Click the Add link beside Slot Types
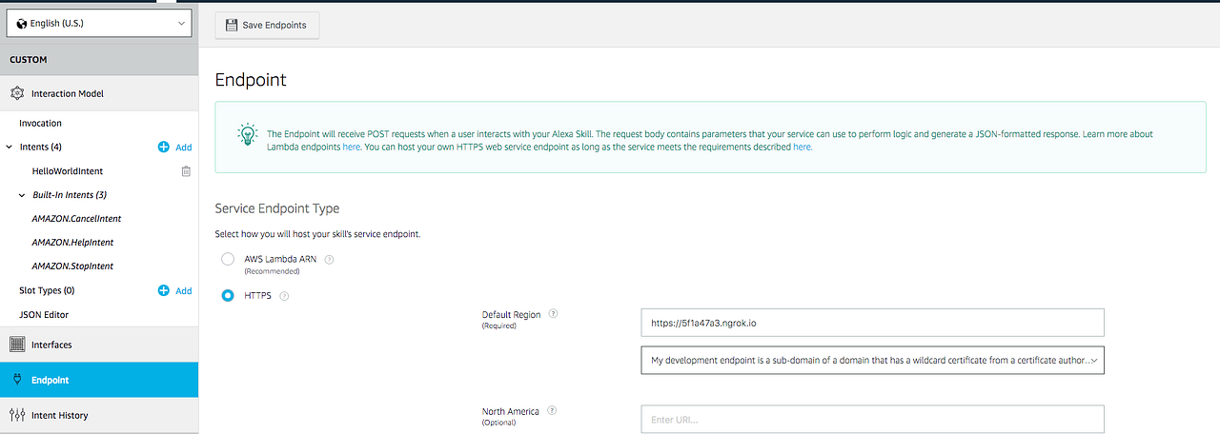Image resolution: width=1220 pixels, height=434 pixels. 183,291
